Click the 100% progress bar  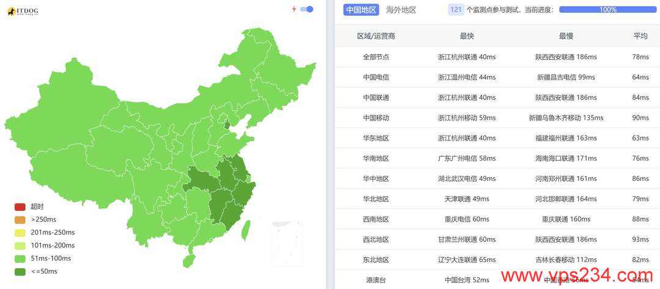607,9
